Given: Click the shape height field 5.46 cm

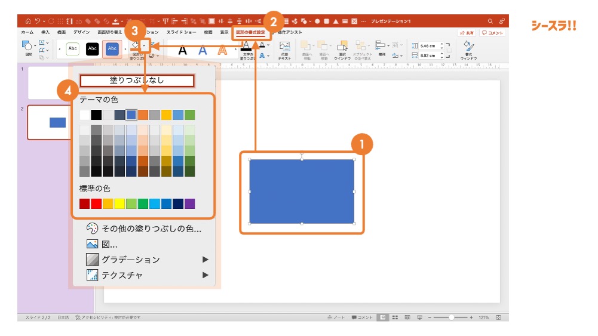Looking at the screenshot, I should click(x=431, y=46).
